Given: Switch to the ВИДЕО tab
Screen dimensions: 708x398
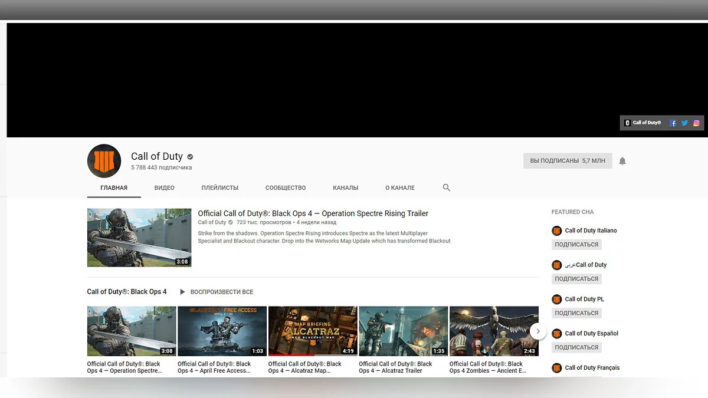Looking at the screenshot, I should click(x=164, y=188).
